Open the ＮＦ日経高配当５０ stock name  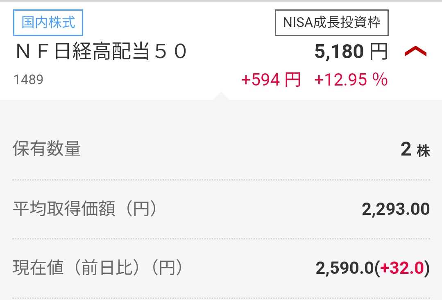[x=101, y=52]
